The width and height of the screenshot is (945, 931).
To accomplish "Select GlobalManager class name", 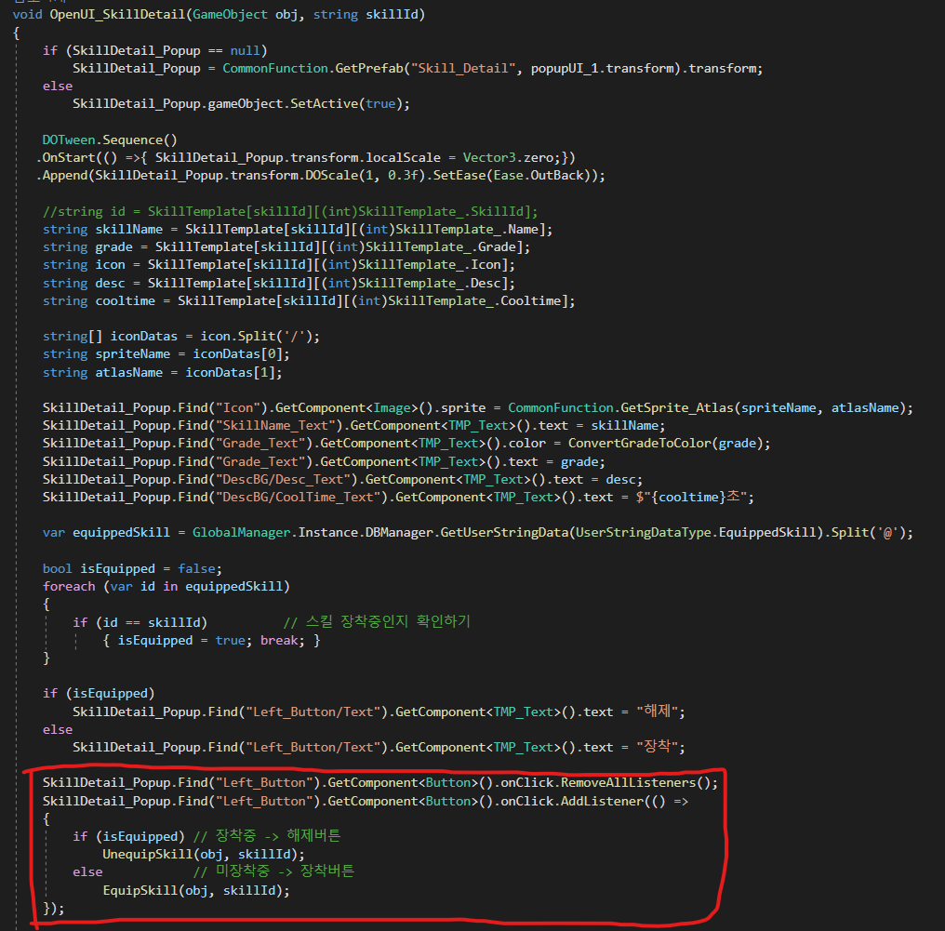I will point(241,533).
